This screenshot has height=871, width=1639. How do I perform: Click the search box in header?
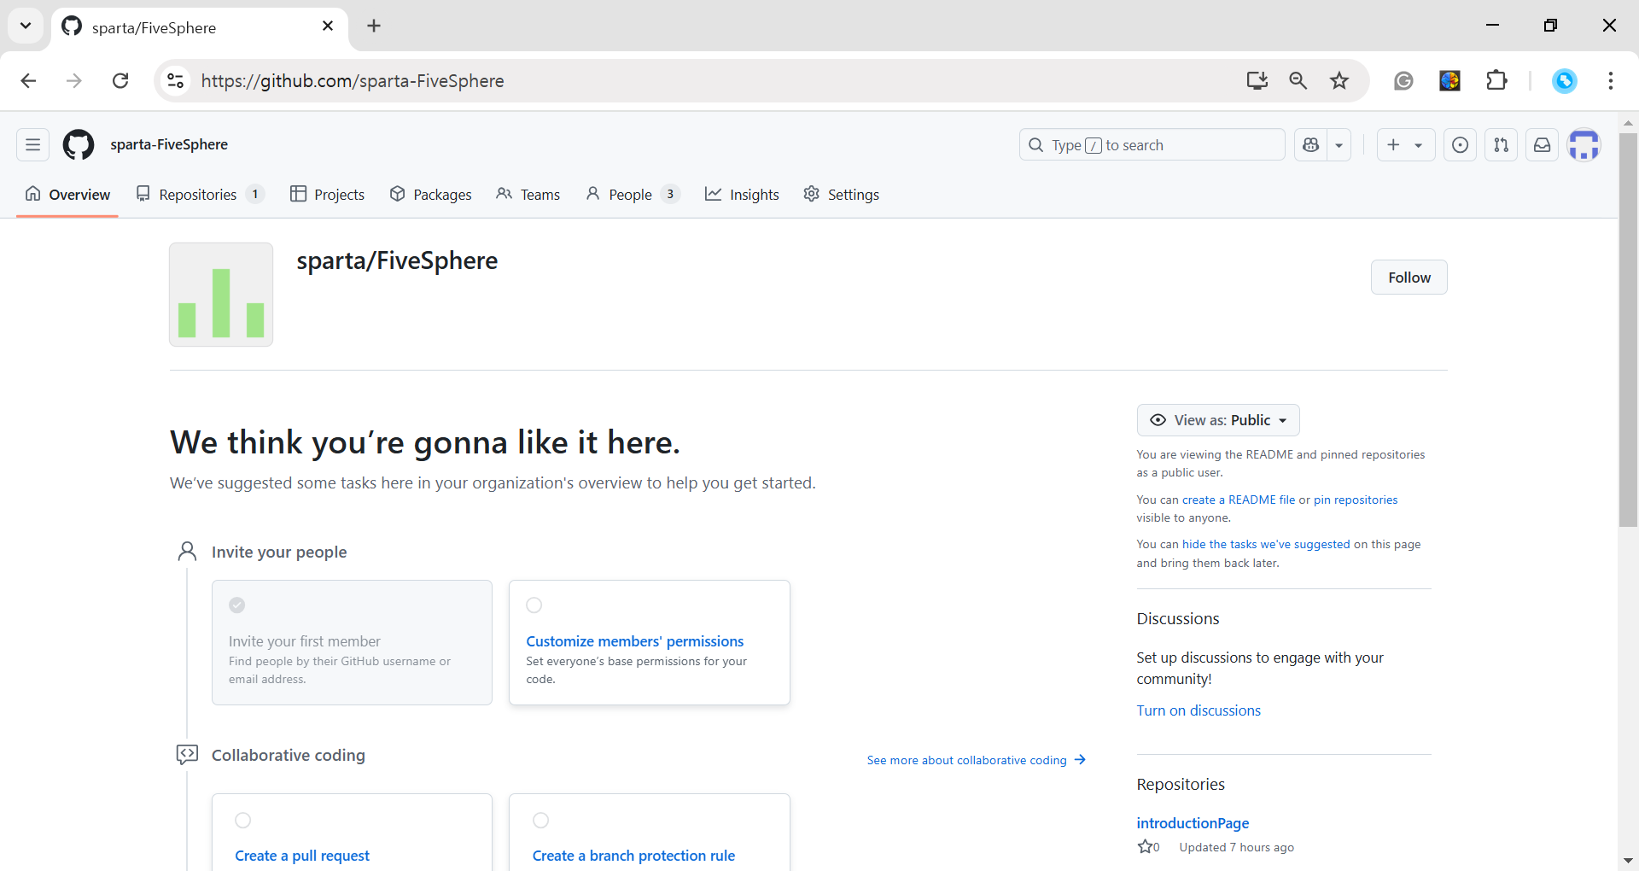point(1152,145)
